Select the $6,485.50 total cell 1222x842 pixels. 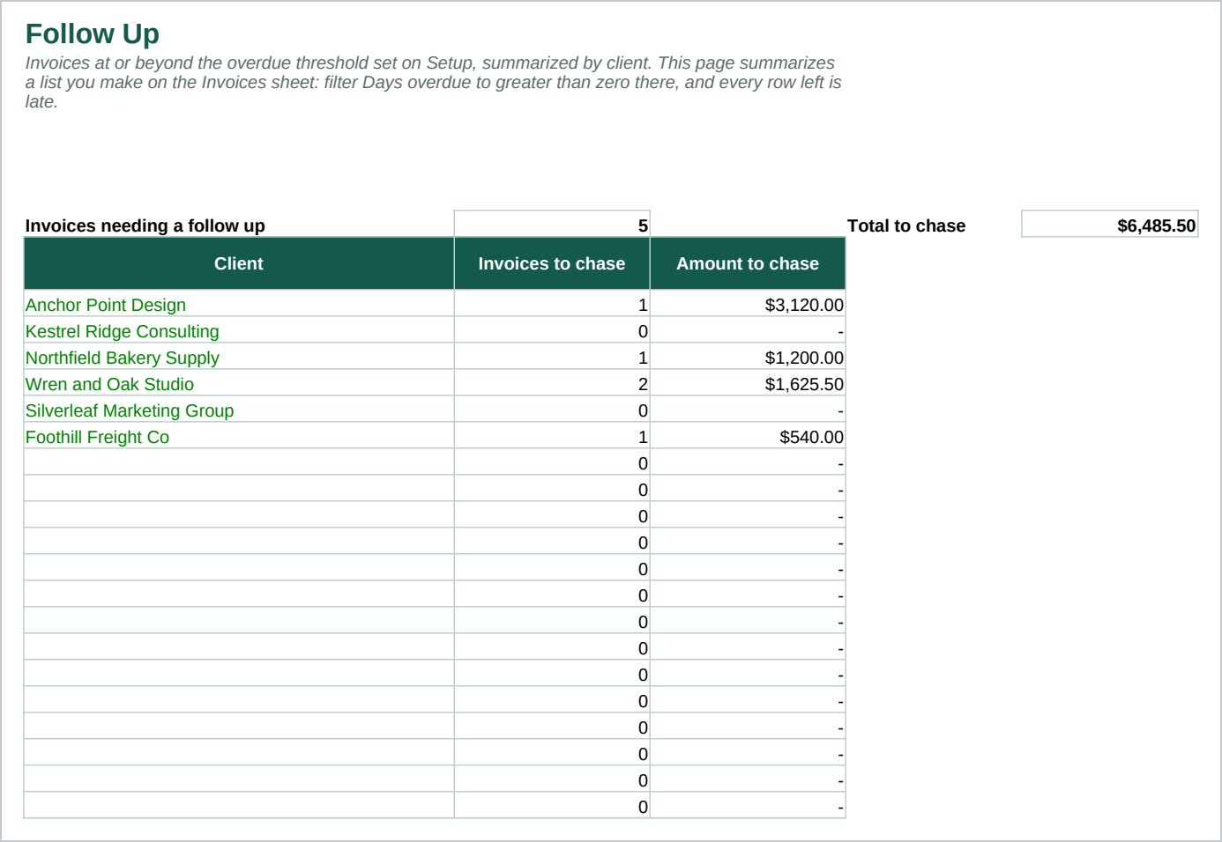click(x=1110, y=225)
